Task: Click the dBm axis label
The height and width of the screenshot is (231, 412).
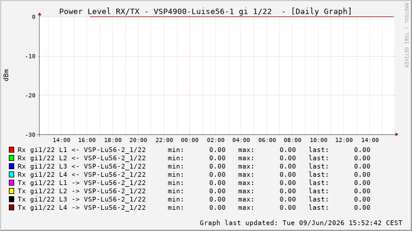Action: coord(7,75)
